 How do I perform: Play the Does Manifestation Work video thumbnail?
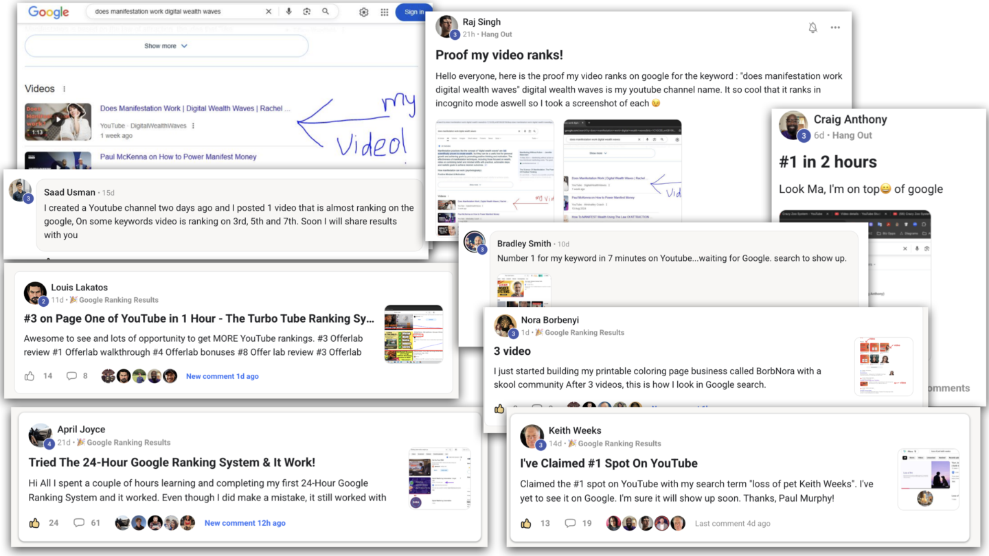tap(58, 121)
